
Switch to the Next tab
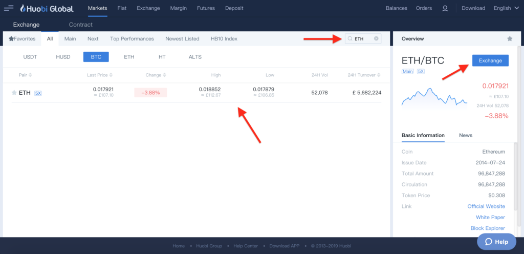click(93, 39)
